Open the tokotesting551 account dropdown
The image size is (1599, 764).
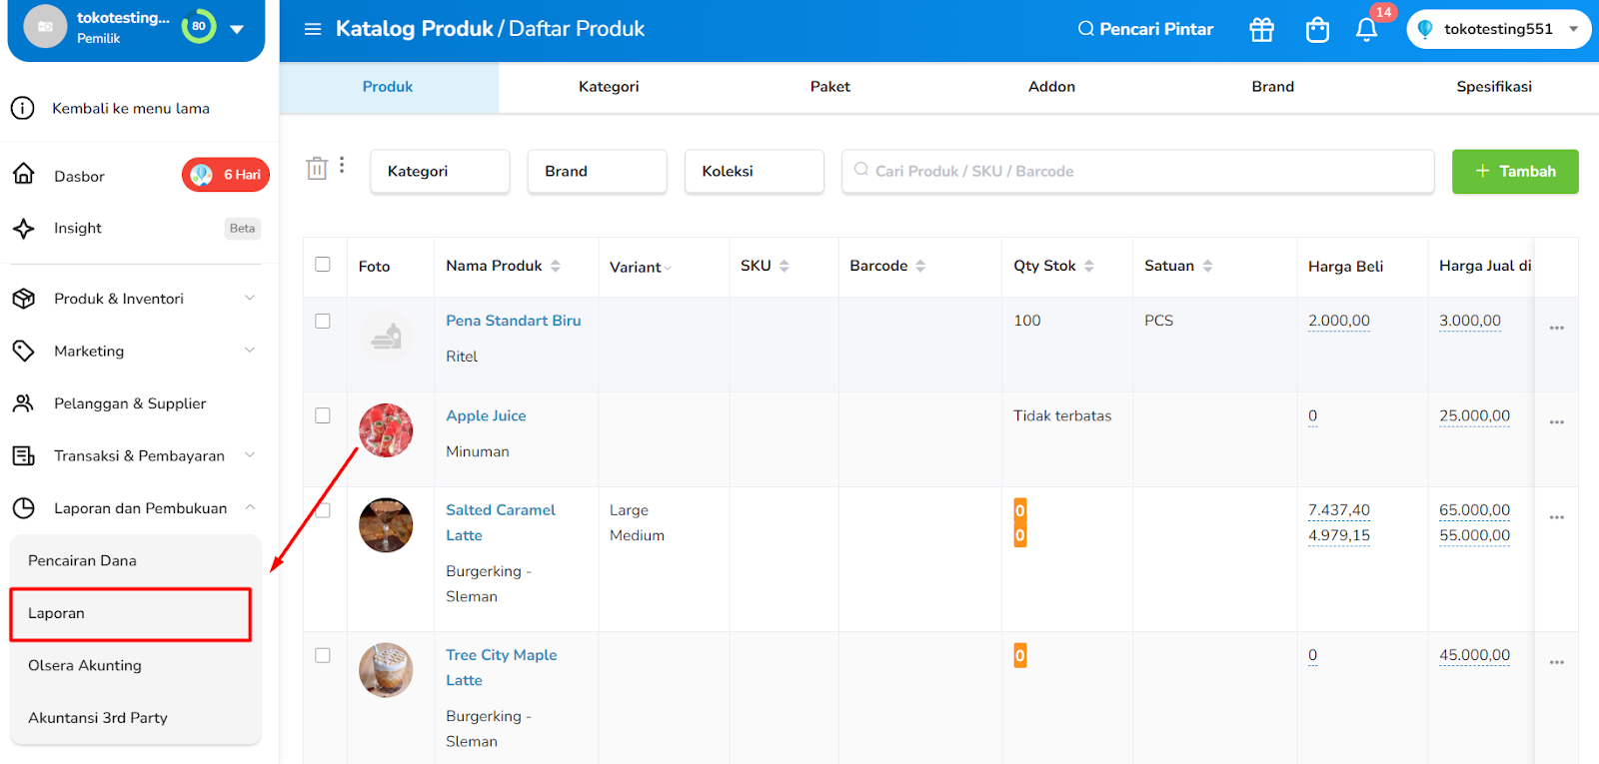1498,29
